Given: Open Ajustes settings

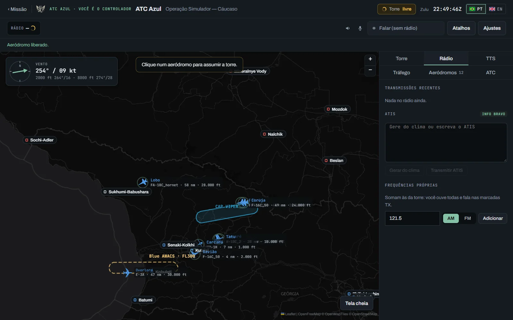Looking at the screenshot, I should pyautogui.click(x=492, y=28).
